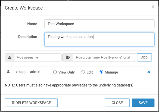Click the trash can icon in Delete Workspace

click(13, 103)
